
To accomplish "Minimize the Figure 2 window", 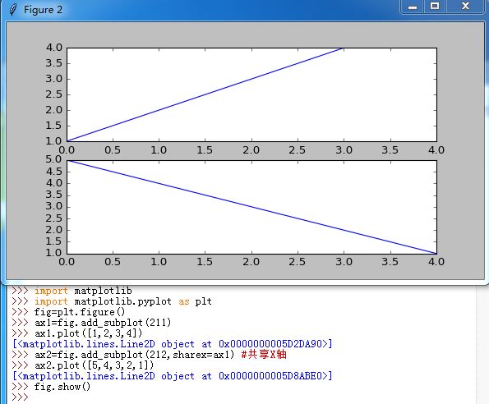I will (413, 7).
